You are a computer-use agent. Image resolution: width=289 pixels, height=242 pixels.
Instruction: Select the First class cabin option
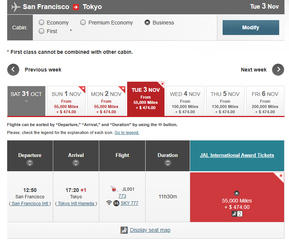42,31
